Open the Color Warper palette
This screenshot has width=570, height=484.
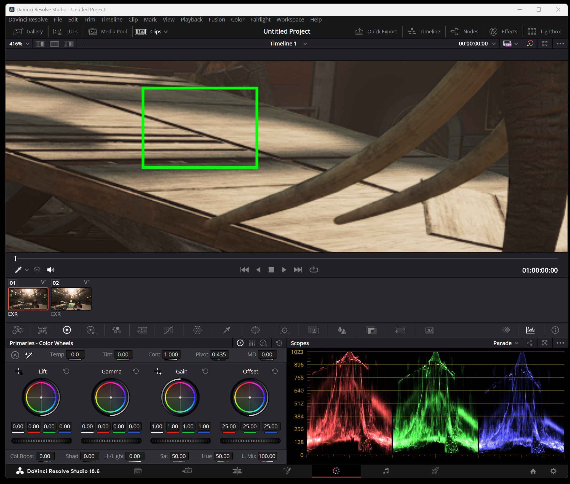pos(197,330)
